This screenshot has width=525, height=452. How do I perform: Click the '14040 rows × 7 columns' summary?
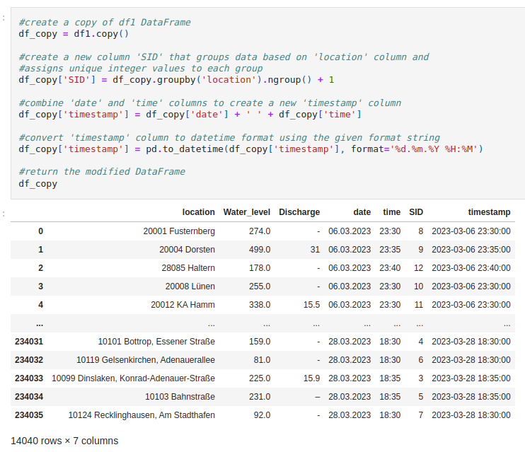64,441
